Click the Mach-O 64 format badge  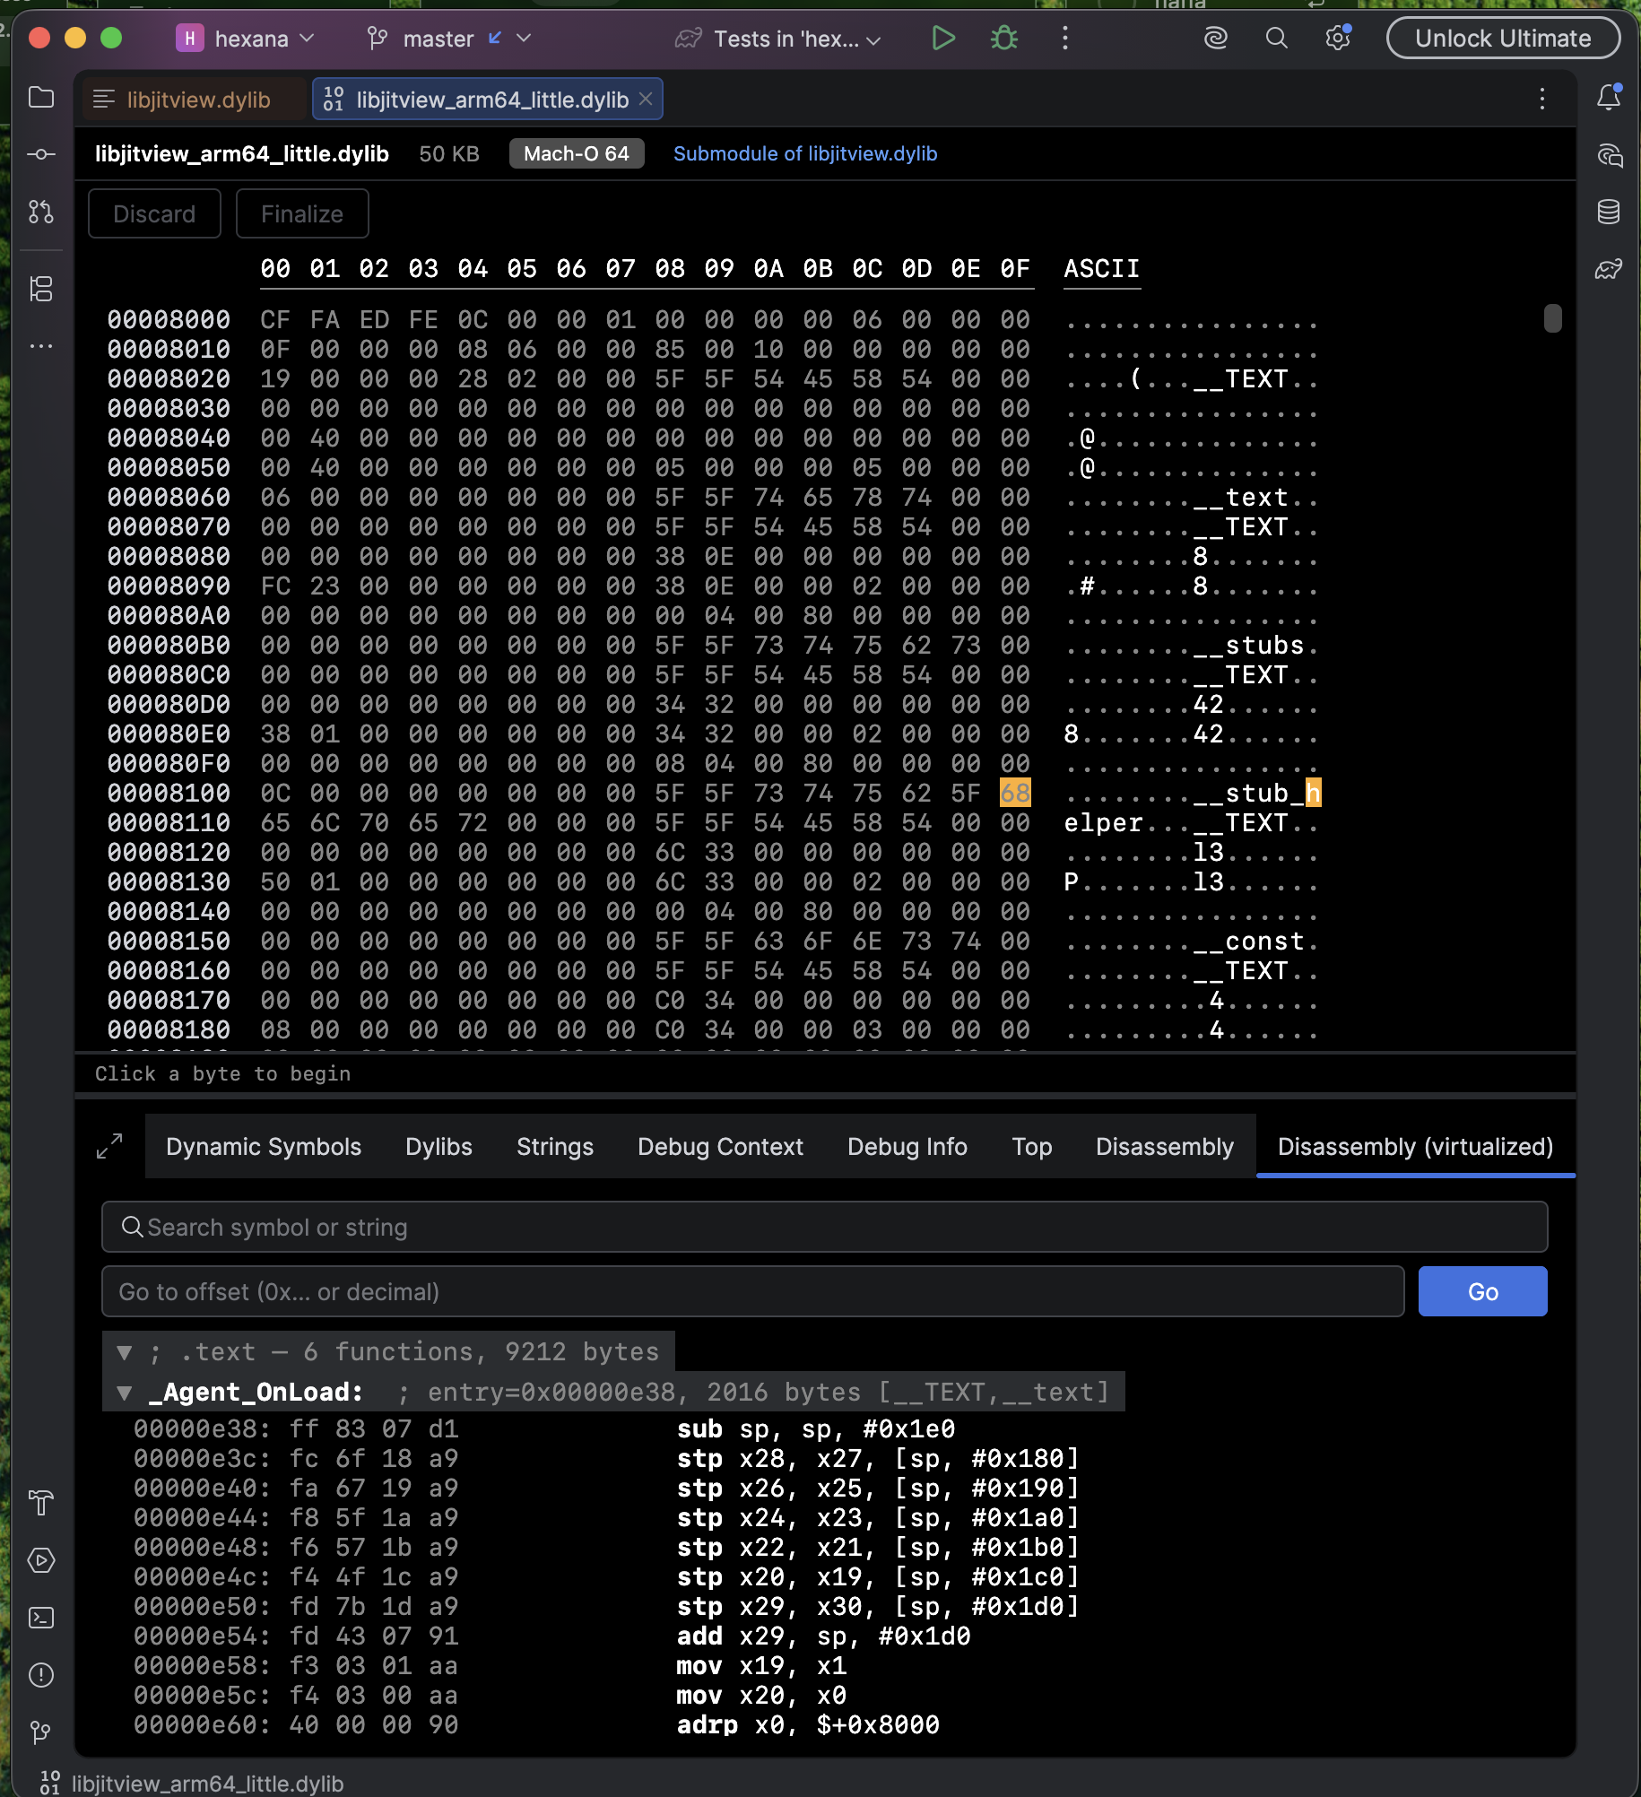click(x=577, y=154)
